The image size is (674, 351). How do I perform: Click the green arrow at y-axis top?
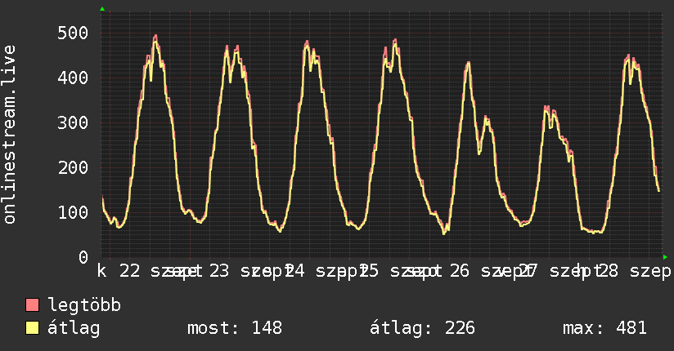tap(102, 9)
